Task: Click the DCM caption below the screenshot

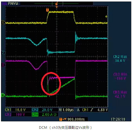Action: click(x=65, y=127)
